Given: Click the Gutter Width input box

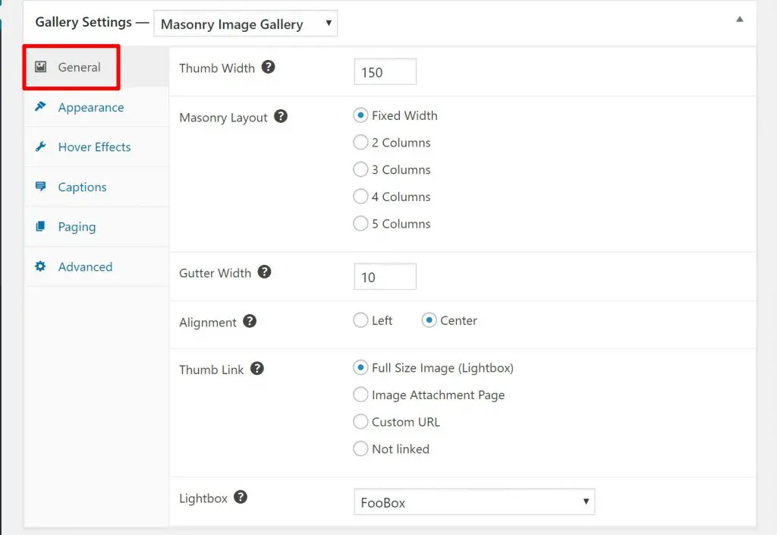Looking at the screenshot, I should (x=385, y=277).
